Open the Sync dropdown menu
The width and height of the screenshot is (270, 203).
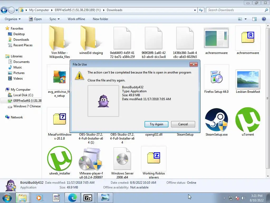tap(54, 19)
